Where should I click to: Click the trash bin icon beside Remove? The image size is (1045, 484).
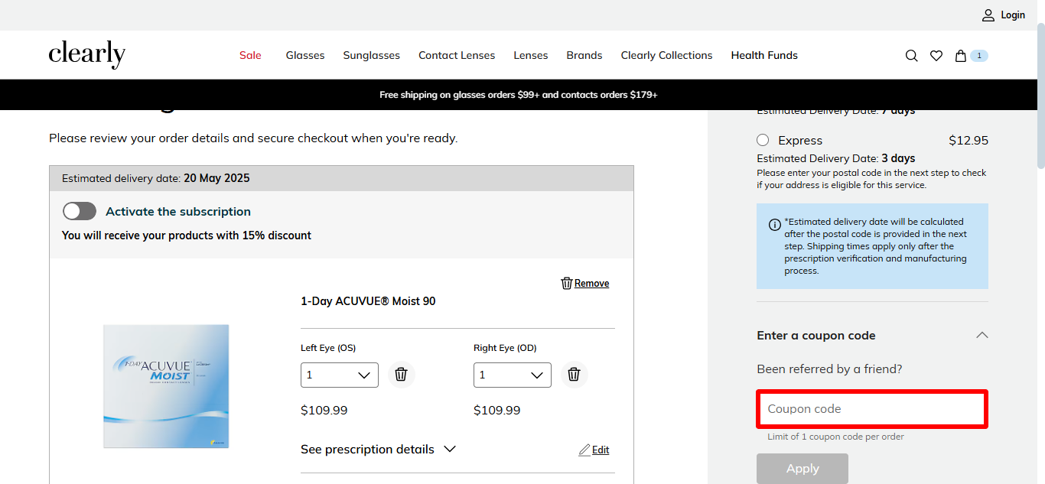[567, 283]
